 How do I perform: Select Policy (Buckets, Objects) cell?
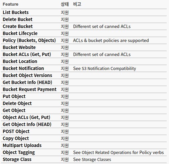click(29, 40)
